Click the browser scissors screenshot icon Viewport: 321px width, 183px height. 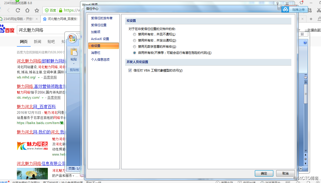(x=318, y=10)
